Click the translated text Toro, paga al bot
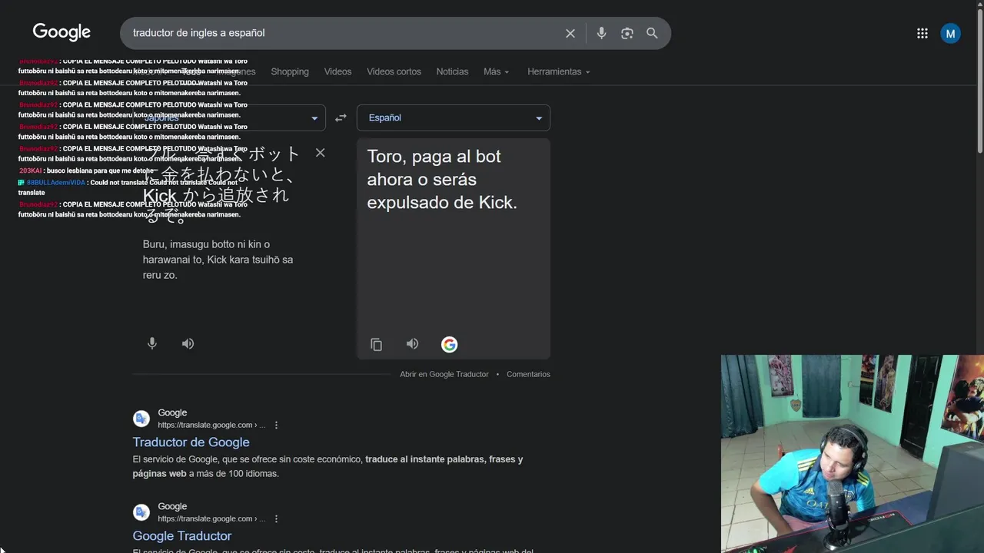Viewport: 984px width, 553px height. click(442, 179)
